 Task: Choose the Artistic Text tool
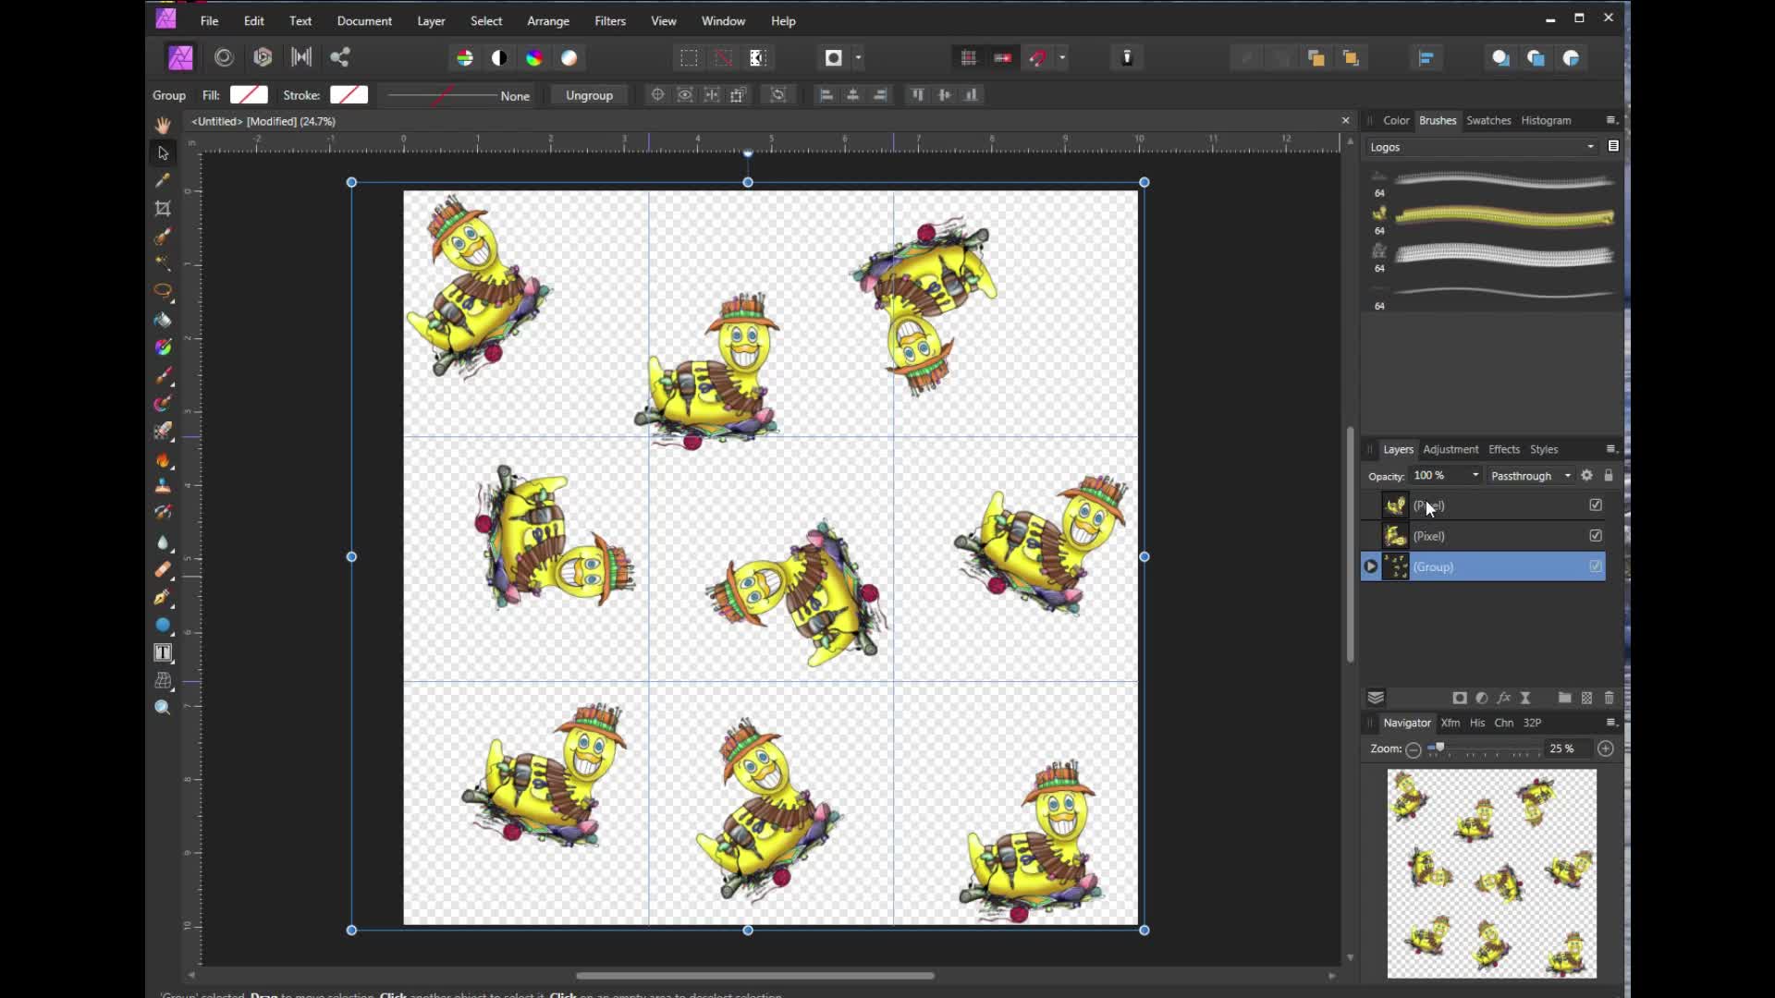click(163, 652)
